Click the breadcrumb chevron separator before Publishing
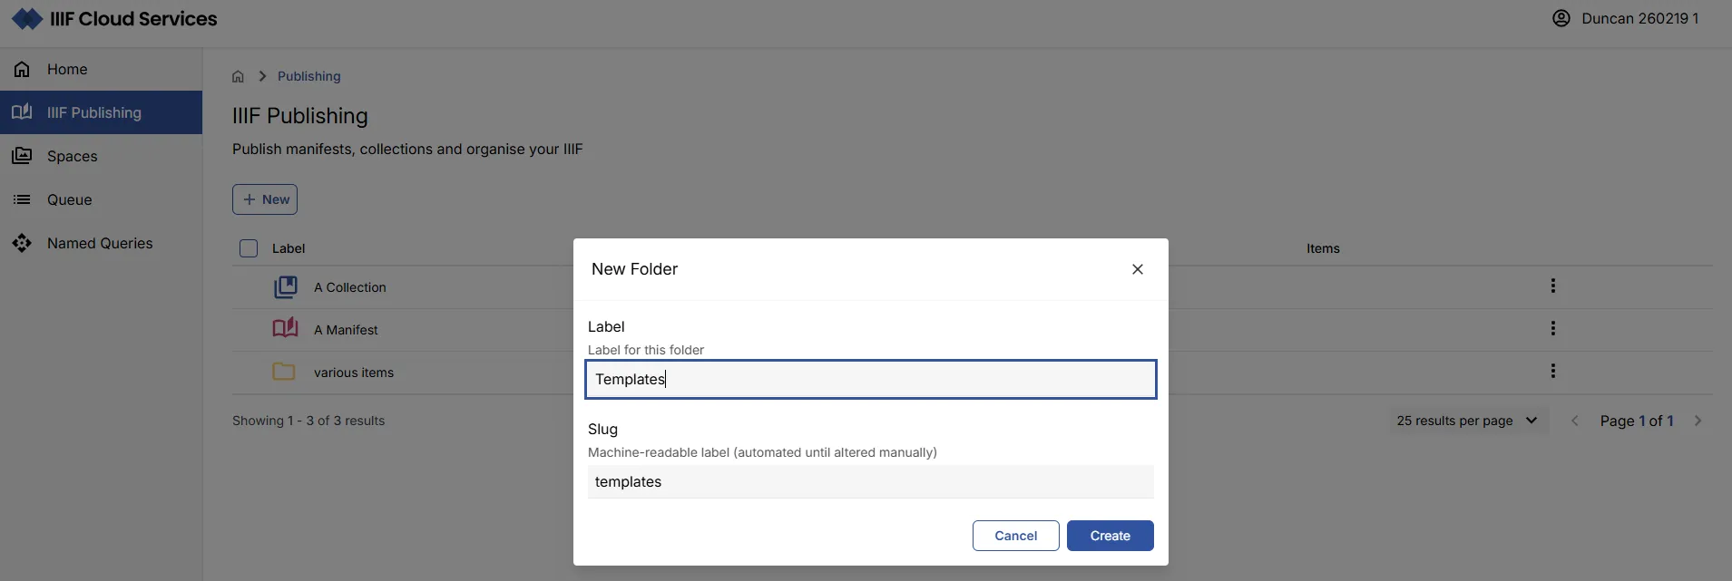Viewport: 1732px width, 581px height. (262, 76)
